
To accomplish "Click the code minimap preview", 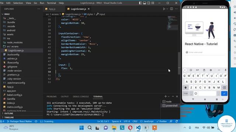I will pyautogui.click(x=172, y=23).
